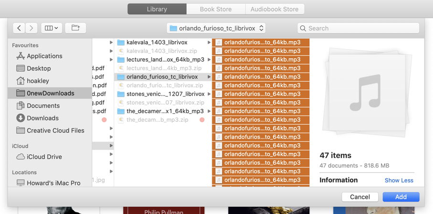Click the music note preview thumbnail
Screen dimensions: 433x214
367,92
